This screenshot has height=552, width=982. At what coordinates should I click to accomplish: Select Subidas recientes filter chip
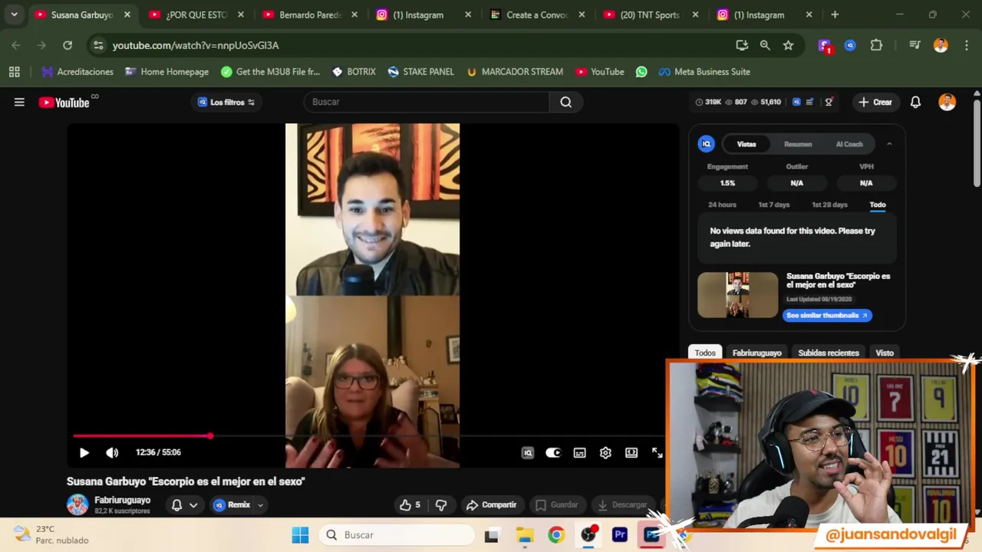pos(829,353)
